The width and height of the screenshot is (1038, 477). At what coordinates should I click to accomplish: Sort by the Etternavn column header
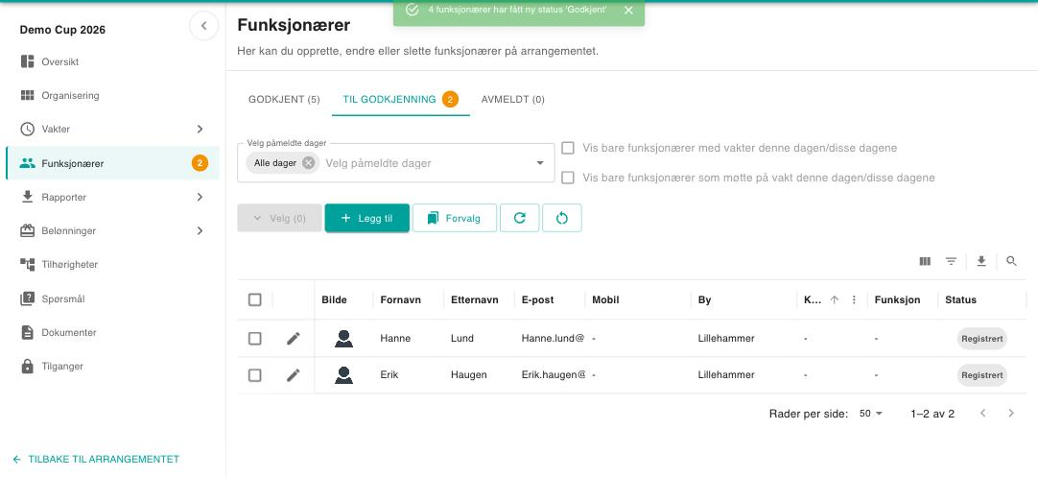(474, 300)
